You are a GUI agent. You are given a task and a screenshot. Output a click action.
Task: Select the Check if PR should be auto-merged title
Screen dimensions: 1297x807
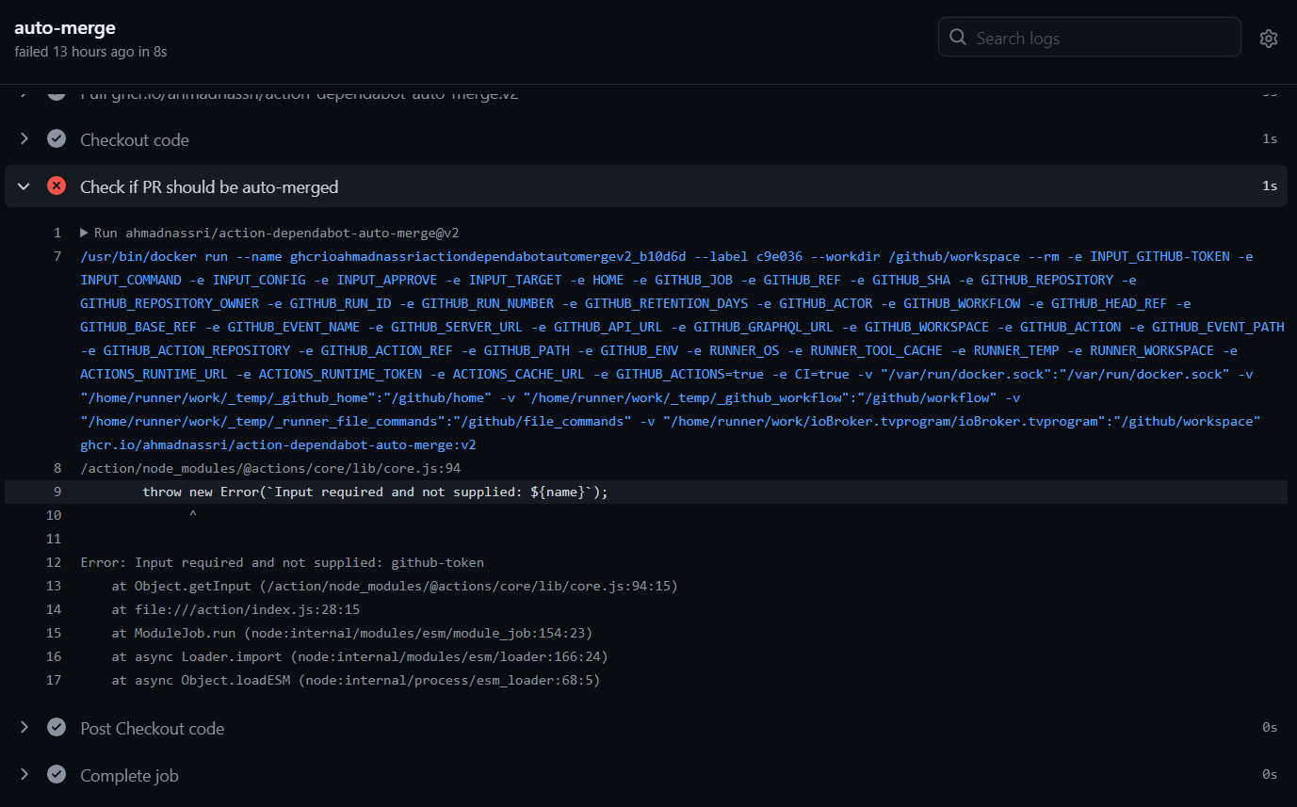209,186
